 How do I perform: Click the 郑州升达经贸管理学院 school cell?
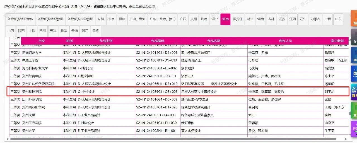[x=42, y=84]
